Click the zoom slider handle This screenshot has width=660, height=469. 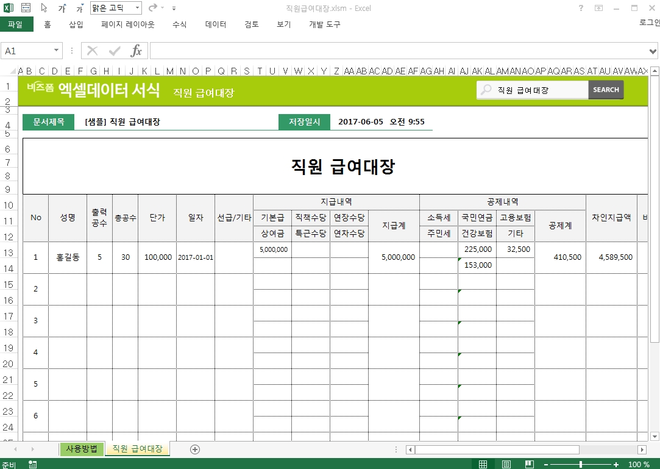[x=580, y=464]
